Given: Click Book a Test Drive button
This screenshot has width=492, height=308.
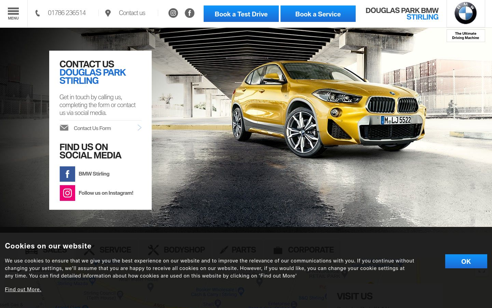Looking at the screenshot, I should 241,14.
